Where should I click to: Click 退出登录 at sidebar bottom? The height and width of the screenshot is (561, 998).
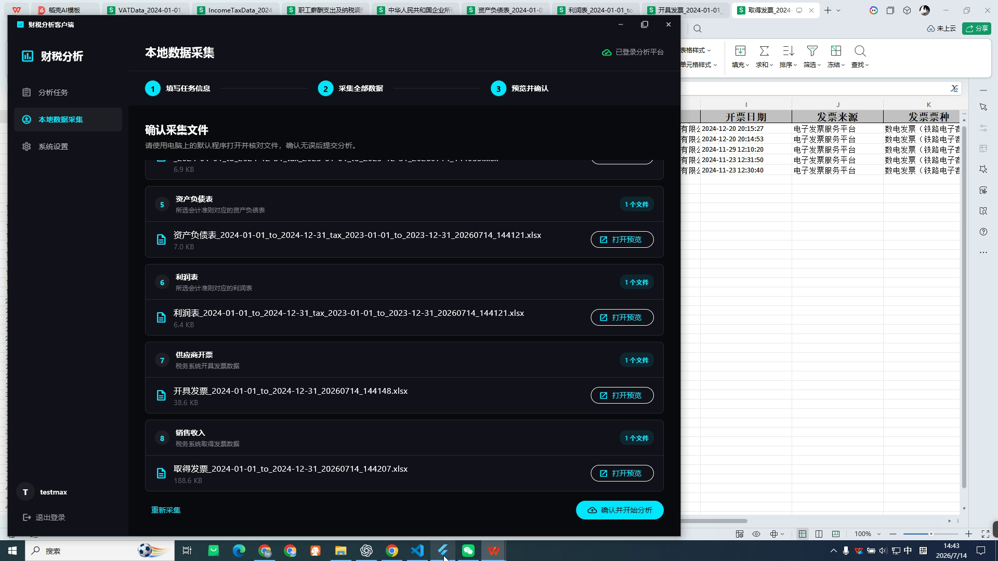(44, 517)
